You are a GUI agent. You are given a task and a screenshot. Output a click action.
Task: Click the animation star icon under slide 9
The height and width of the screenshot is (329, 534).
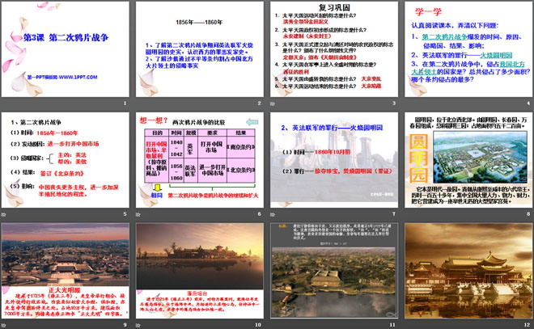[4, 325]
